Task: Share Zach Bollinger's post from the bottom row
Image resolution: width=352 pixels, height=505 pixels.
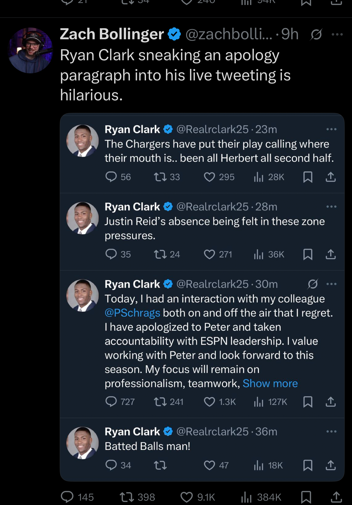Action: [x=336, y=497]
